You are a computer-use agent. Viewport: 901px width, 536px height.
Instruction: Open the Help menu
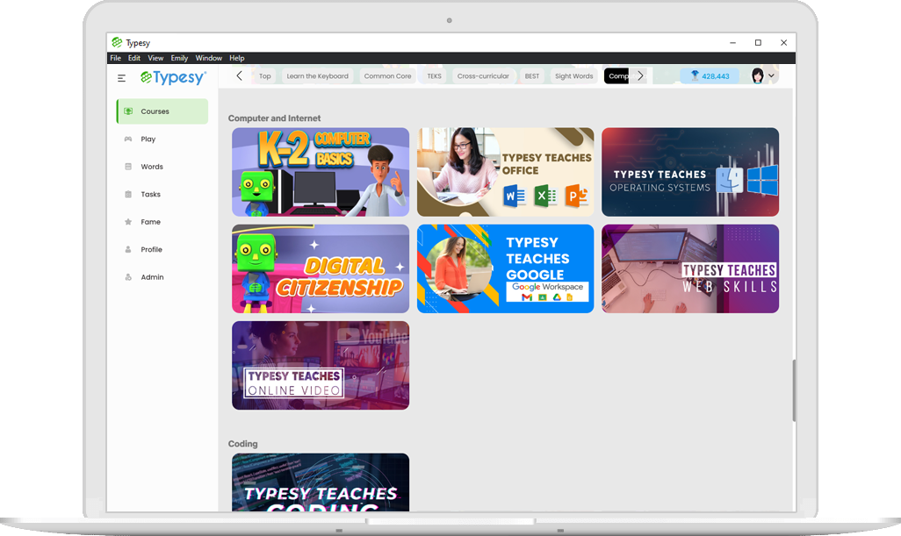tap(237, 58)
